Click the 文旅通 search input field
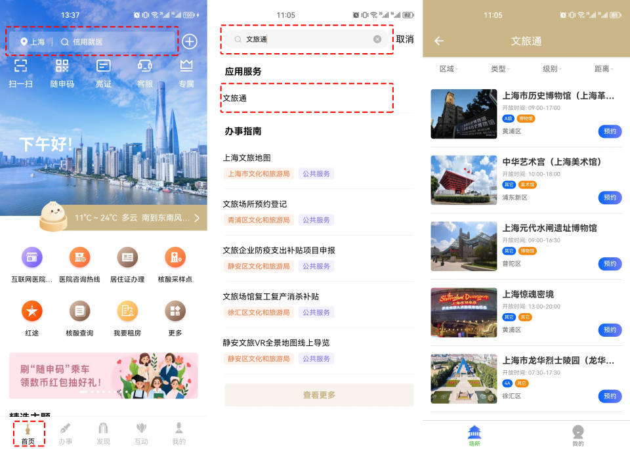630x449 pixels. tap(305, 39)
